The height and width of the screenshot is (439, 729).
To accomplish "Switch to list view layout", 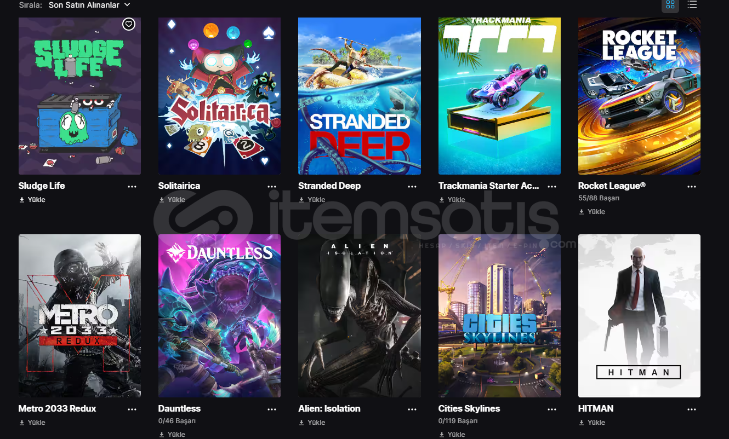I will (x=692, y=5).
